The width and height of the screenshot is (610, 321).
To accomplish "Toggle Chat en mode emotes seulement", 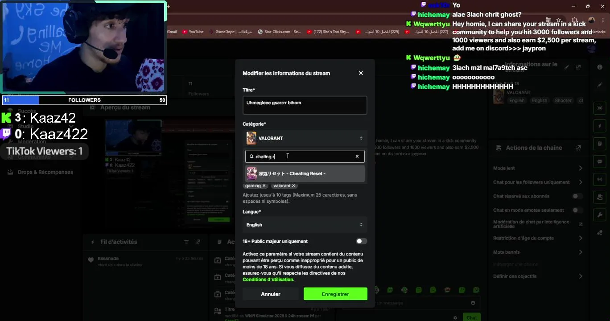I will click(x=577, y=210).
